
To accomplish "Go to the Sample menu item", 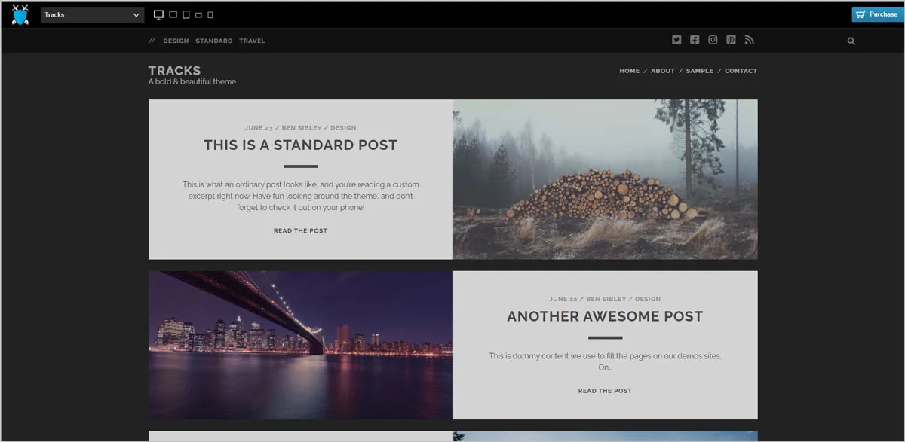I will 700,71.
